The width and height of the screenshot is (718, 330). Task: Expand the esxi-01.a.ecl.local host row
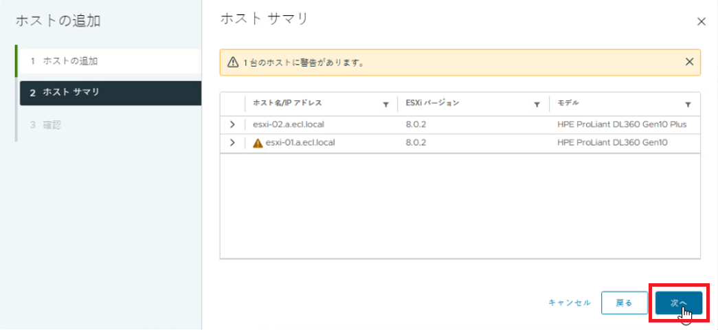coord(232,143)
